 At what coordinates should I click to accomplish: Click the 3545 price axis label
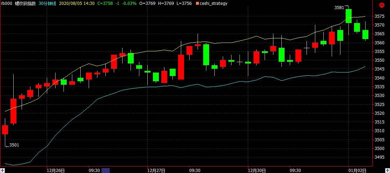pyautogui.click(x=380, y=69)
